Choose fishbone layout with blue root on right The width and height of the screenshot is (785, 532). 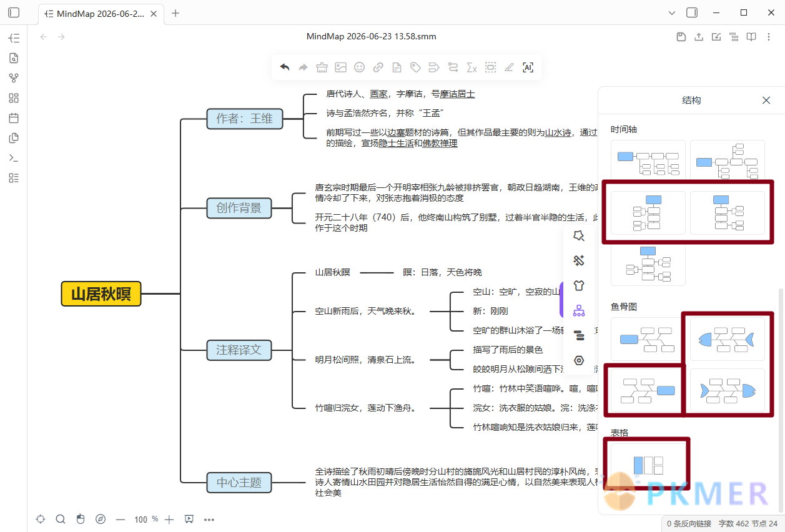(x=648, y=390)
